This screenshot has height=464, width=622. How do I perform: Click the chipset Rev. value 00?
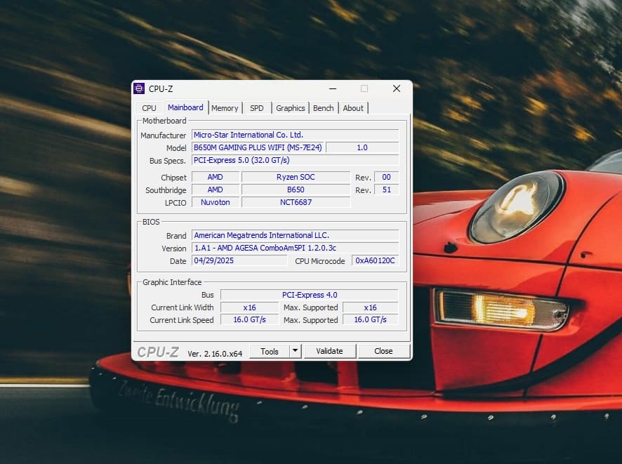tap(386, 177)
